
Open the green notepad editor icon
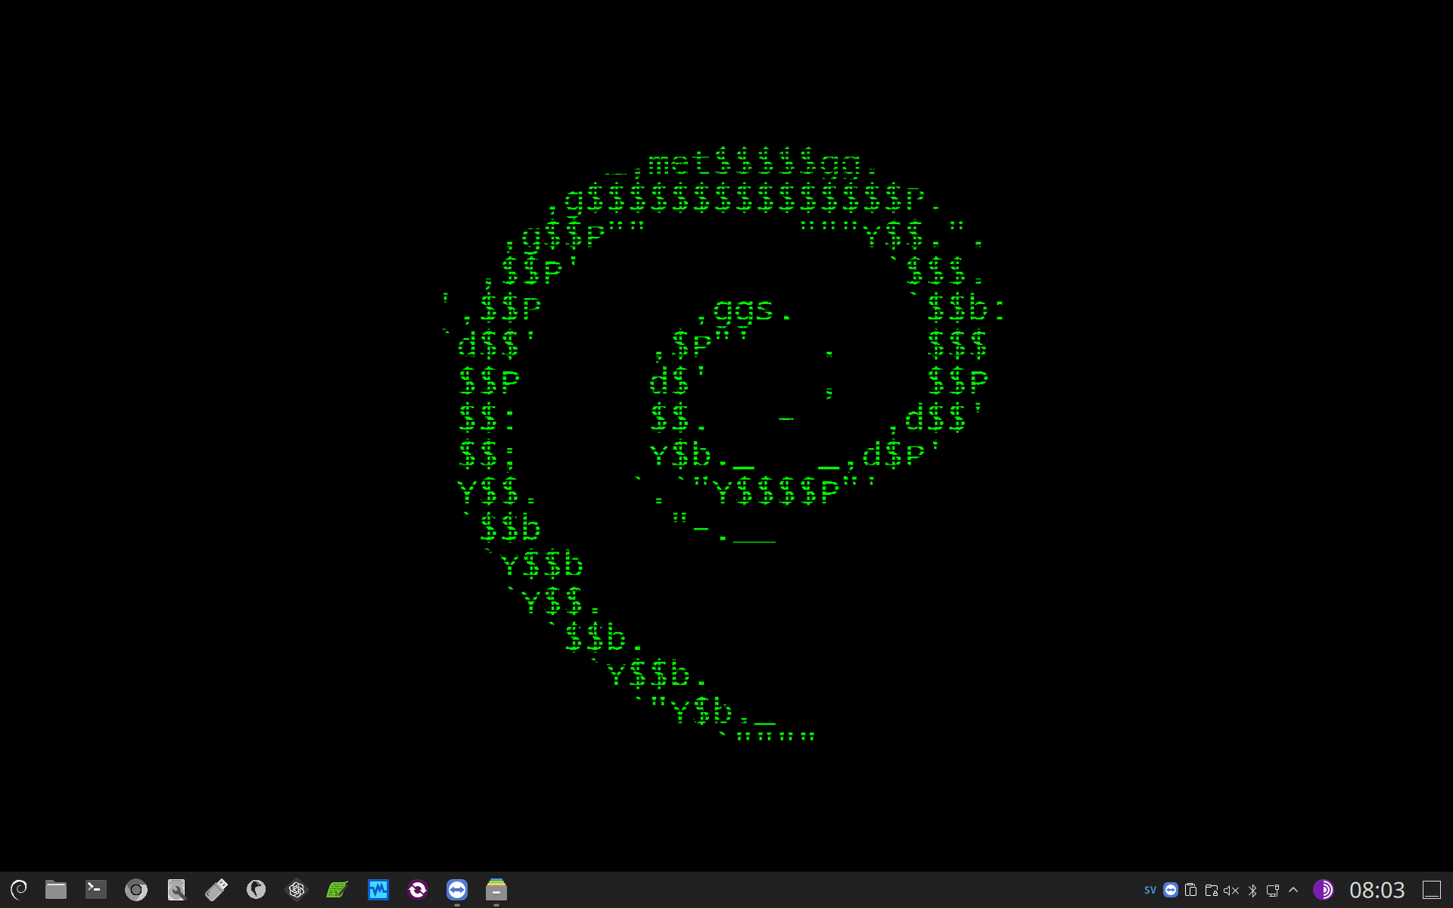point(337,889)
